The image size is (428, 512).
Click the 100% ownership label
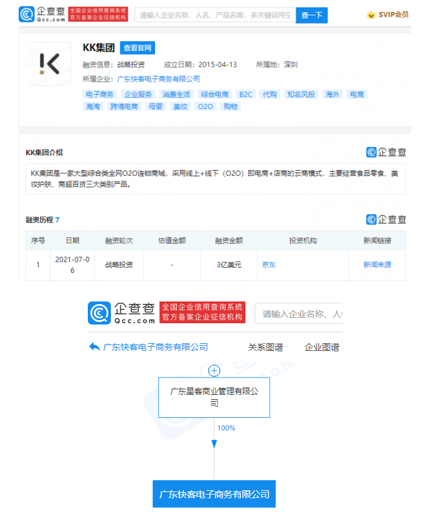point(226,428)
